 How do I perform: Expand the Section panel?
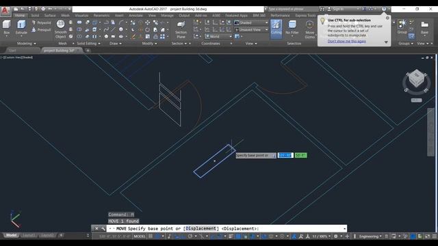pyautogui.click(x=179, y=44)
